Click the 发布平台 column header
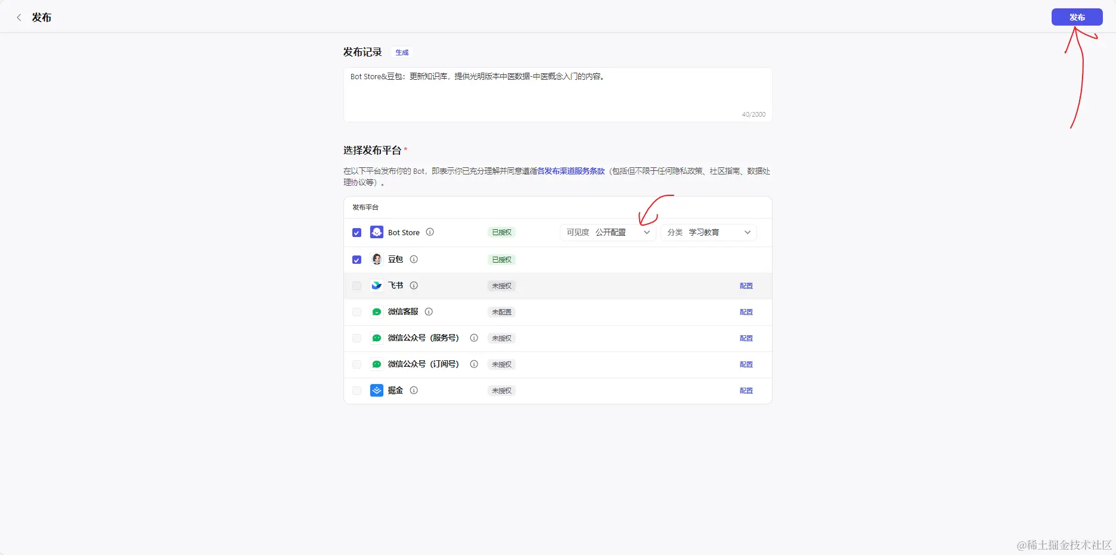The width and height of the screenshot is (1116, 555). [x=365, y=207]
